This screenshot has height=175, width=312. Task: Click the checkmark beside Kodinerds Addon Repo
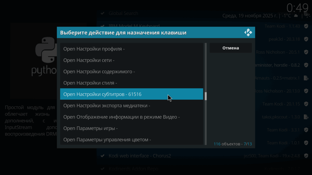pyautogui.click(x=103, y=169)
